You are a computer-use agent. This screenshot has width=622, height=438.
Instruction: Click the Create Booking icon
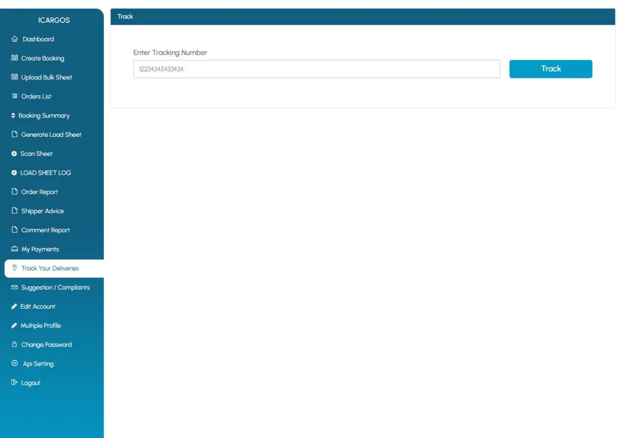point(15,59)
